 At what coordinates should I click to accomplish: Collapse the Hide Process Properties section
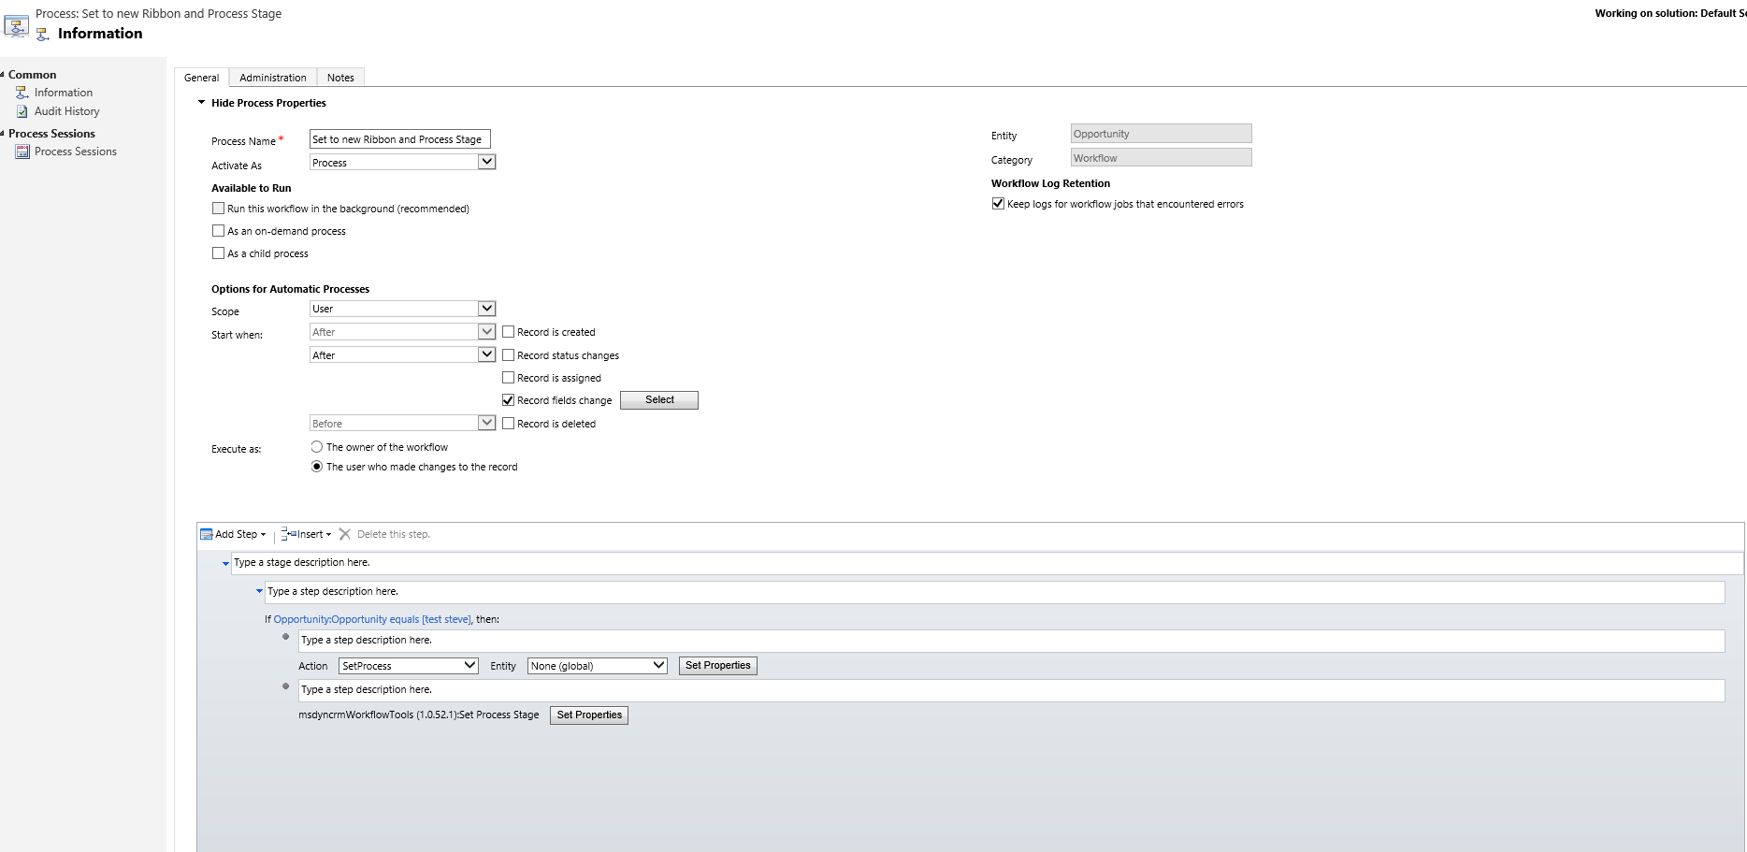(x=201, y=102)
